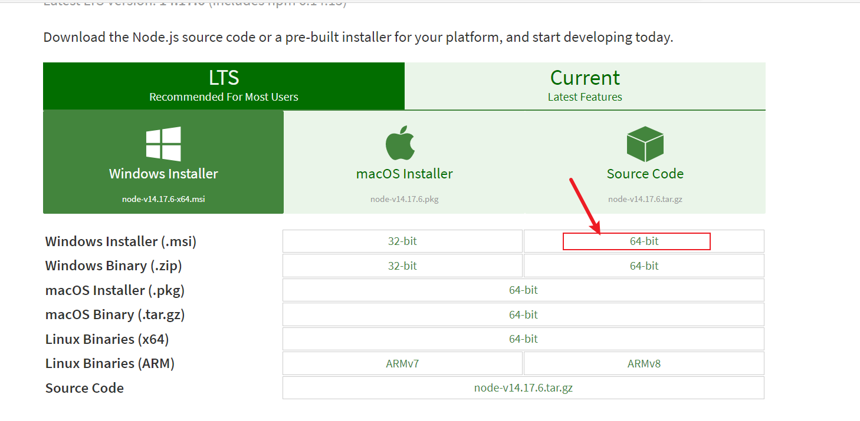Download Linux Binaries (x64) 64-bit

tap(523, 339)
